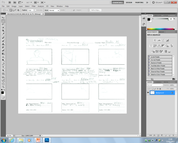178x143 pixels.
Task: Expand Hue/Saturation Presets list
Action: pyautogui.click(x=149, y=66)
